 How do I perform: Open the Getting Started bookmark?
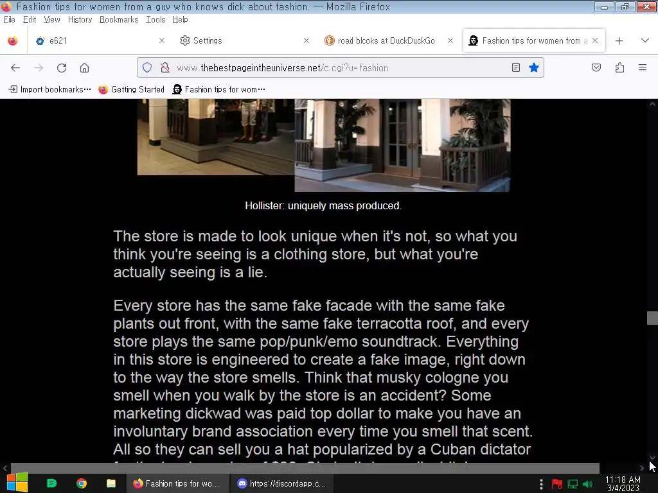(x=131, y=89)
